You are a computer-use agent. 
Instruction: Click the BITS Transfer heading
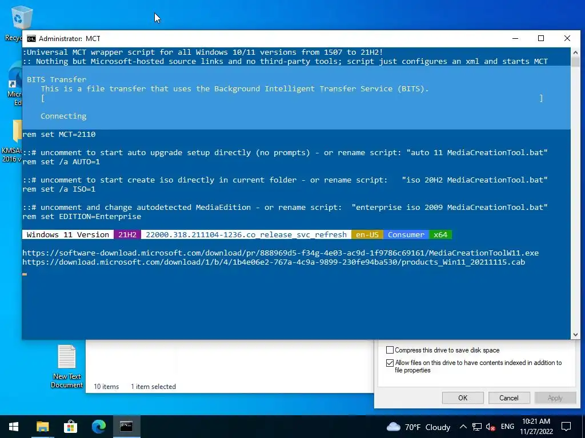pos(57,79)
